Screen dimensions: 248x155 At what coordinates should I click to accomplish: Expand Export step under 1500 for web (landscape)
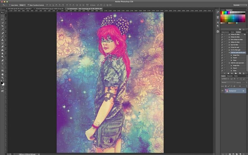(231, 58)
